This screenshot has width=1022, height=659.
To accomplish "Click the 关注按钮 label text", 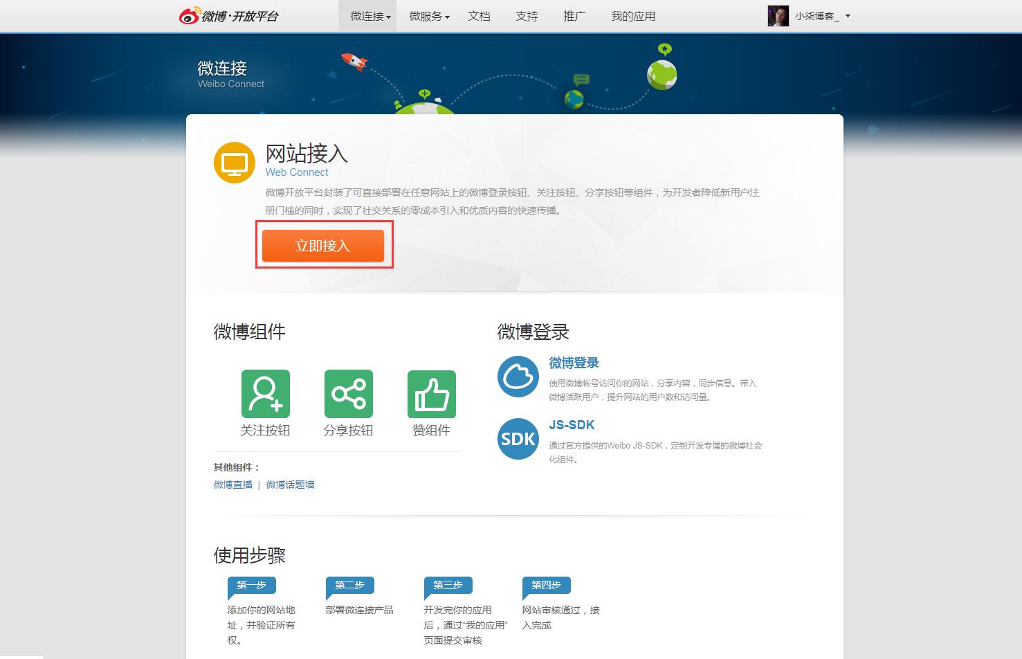I will (265, 431).
